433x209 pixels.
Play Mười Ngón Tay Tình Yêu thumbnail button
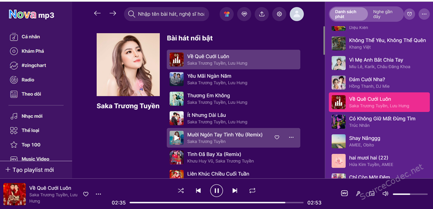coord(177,138)
